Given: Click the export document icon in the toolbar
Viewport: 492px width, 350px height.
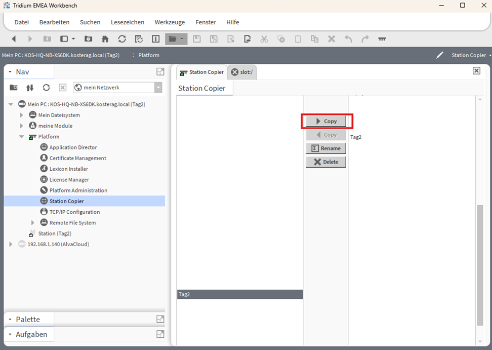Looking at the screenshot, I should (247, 39).
